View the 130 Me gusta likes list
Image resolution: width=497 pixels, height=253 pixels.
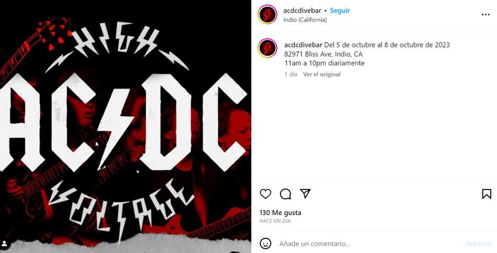[x=280, y=212]
